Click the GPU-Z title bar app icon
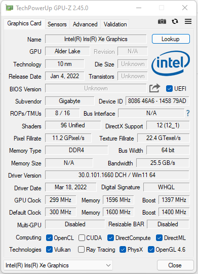The height and width of the screenshot is (274, 198). coord(9,8)
